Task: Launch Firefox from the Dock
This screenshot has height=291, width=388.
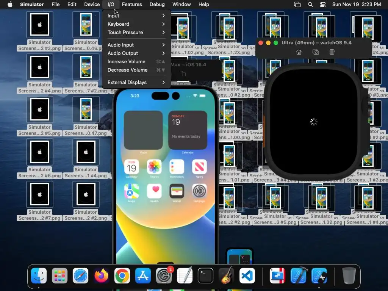Action: 102,276
